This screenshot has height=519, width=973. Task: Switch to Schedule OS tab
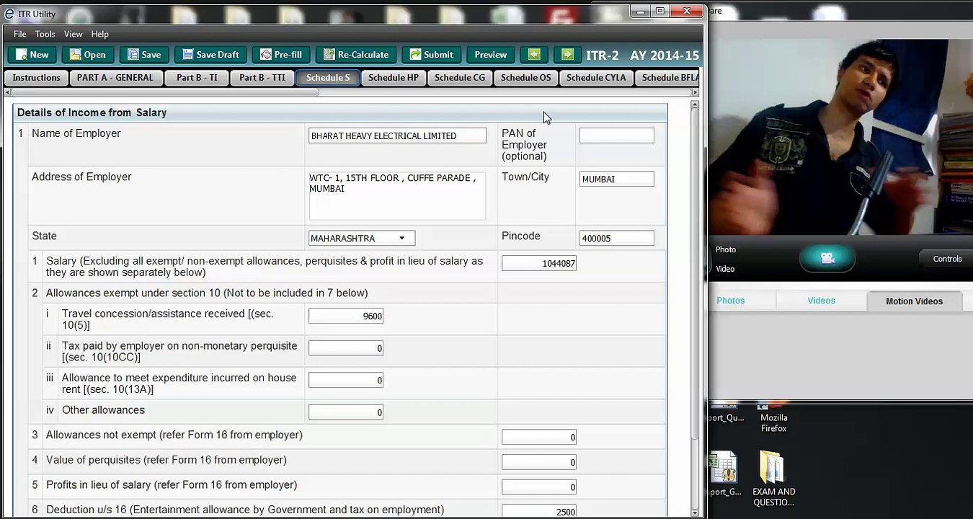[x=526, y=78]
